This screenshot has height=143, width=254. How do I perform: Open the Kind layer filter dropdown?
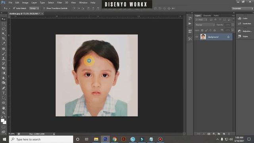point(201,20)
